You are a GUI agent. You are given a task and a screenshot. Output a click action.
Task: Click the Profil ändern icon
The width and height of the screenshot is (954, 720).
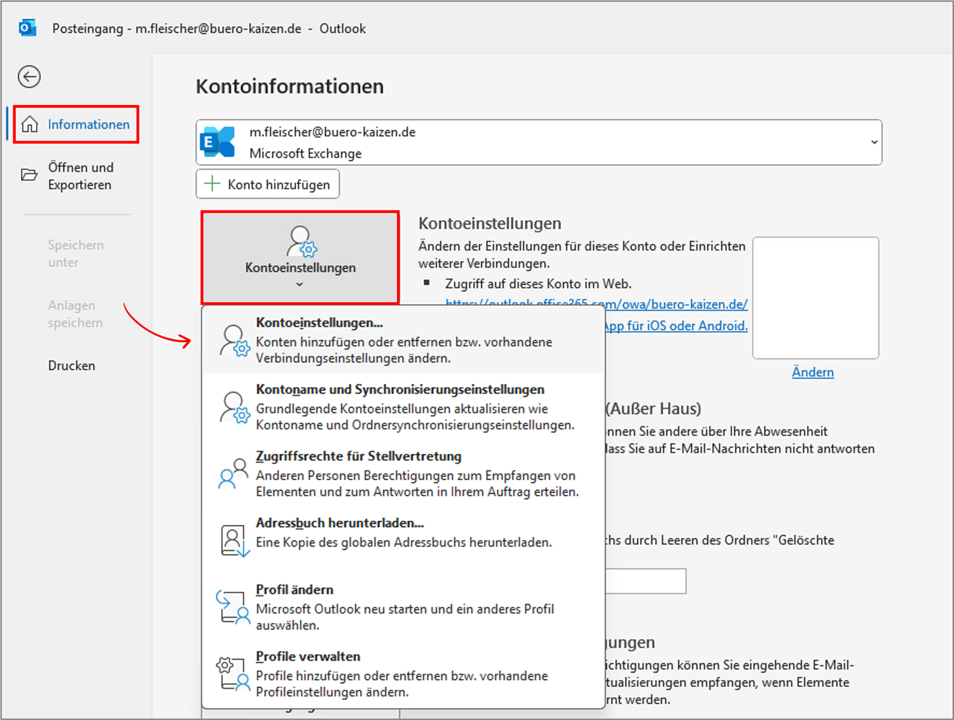[232, 607]
